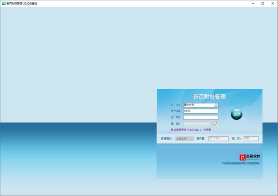The image size is (278, 196).
Task: Click the empty 密码 password field
Action: pos(201,117)
